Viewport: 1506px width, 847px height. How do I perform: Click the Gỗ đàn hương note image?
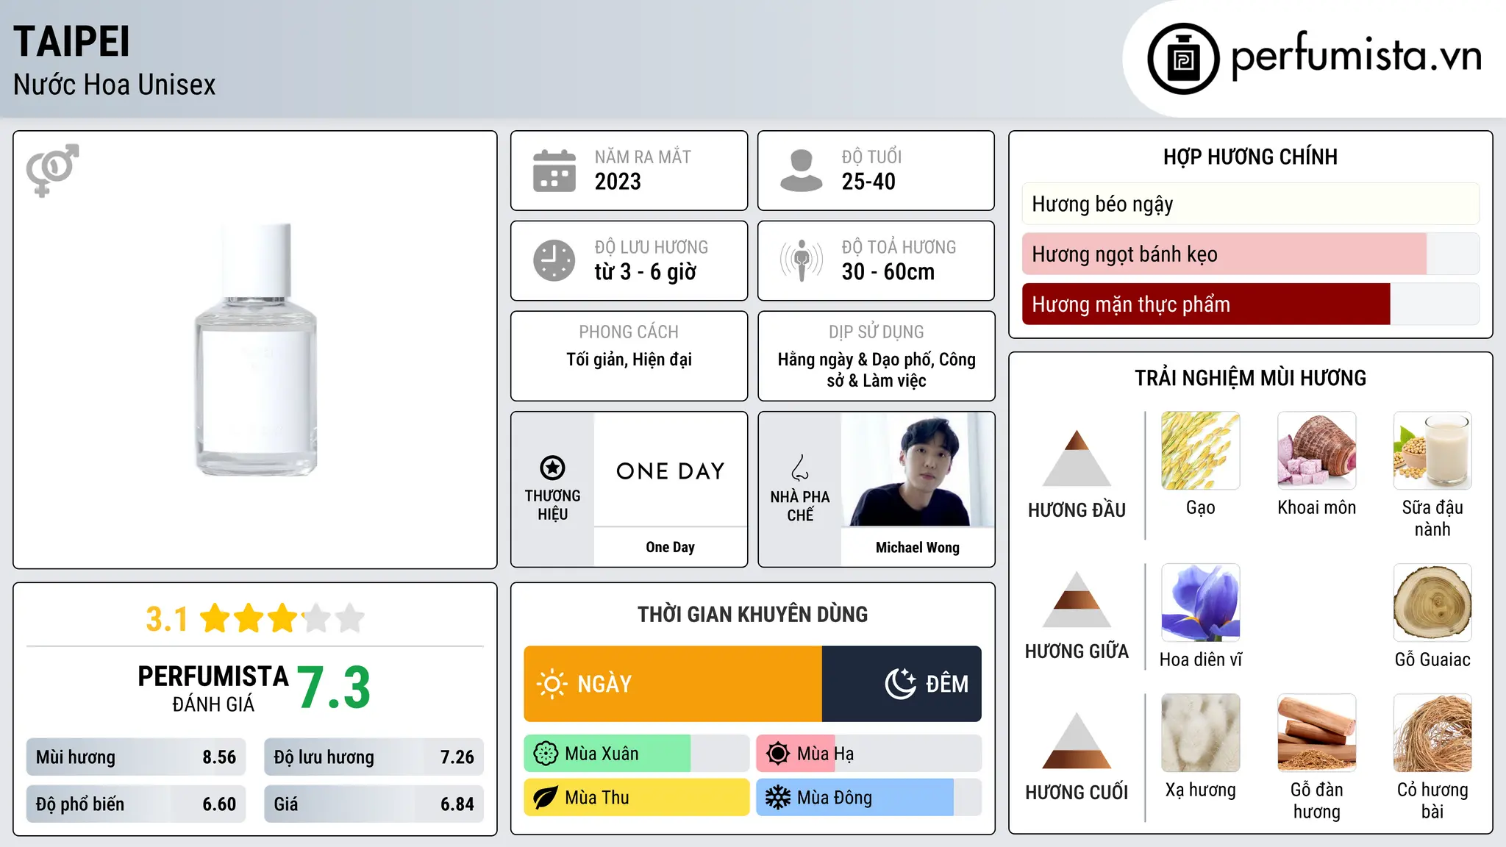coord(1316,733)
